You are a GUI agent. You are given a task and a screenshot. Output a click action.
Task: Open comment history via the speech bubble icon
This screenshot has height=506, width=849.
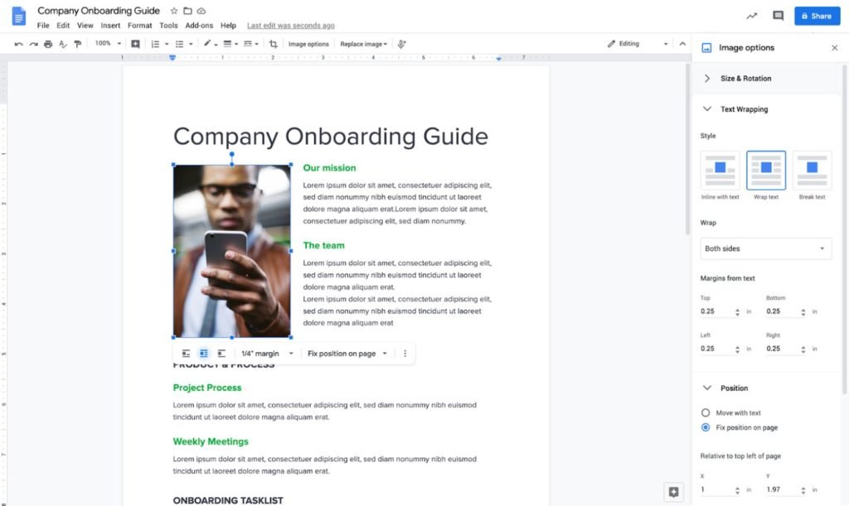pyautogui.click(x=778, y=16)
